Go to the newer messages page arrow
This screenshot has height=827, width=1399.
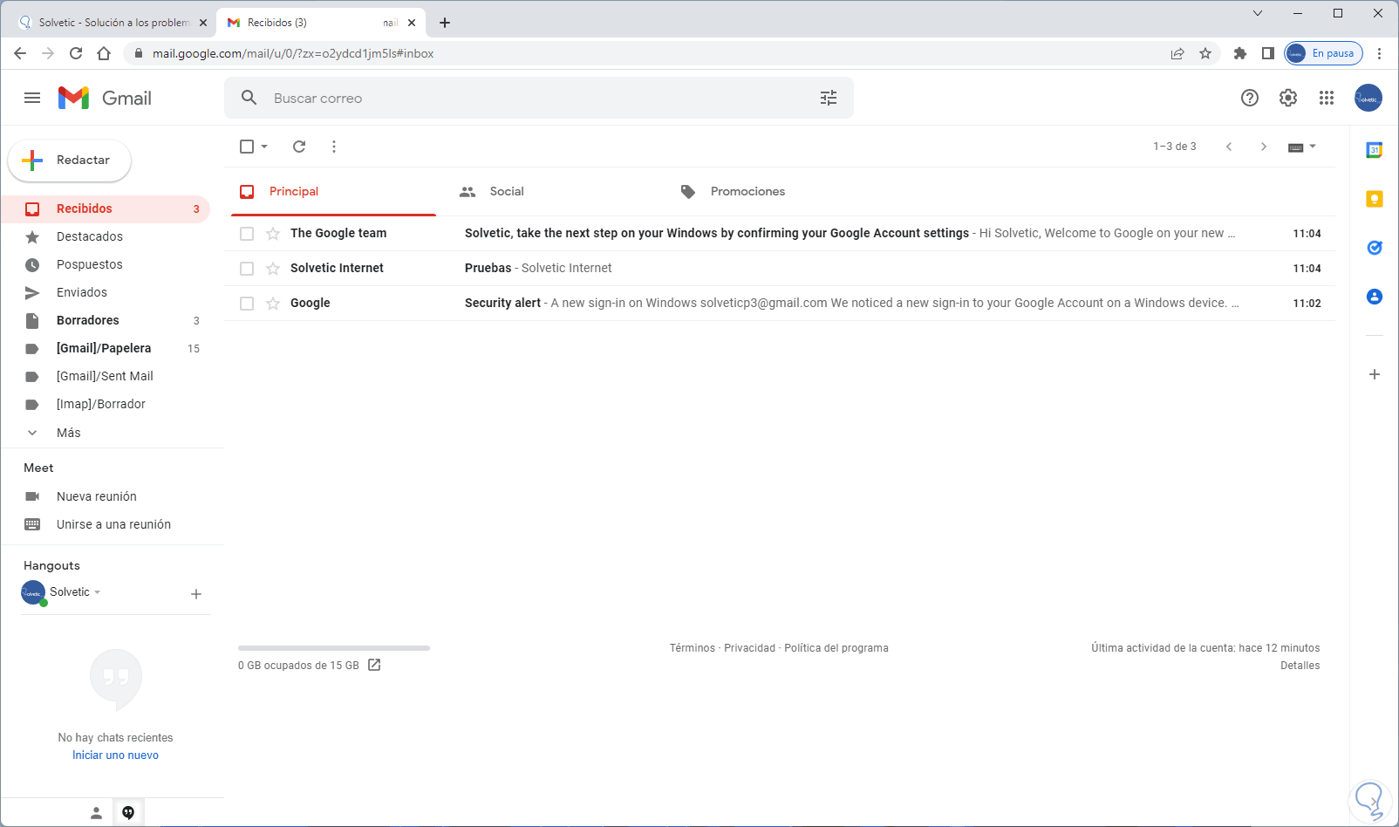point(1229,147)
